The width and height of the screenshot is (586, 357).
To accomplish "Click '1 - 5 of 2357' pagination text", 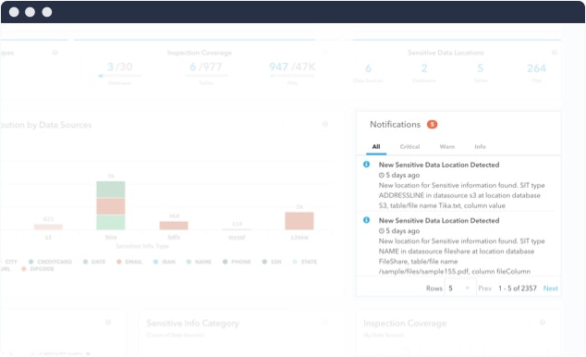I will pyautogui.click(x=518, y=289).
